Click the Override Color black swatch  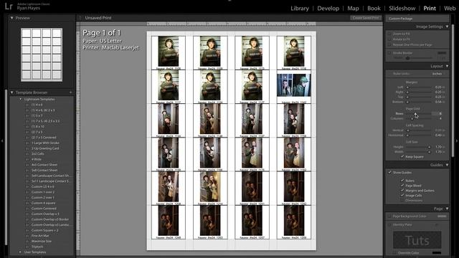click(437, 253)
